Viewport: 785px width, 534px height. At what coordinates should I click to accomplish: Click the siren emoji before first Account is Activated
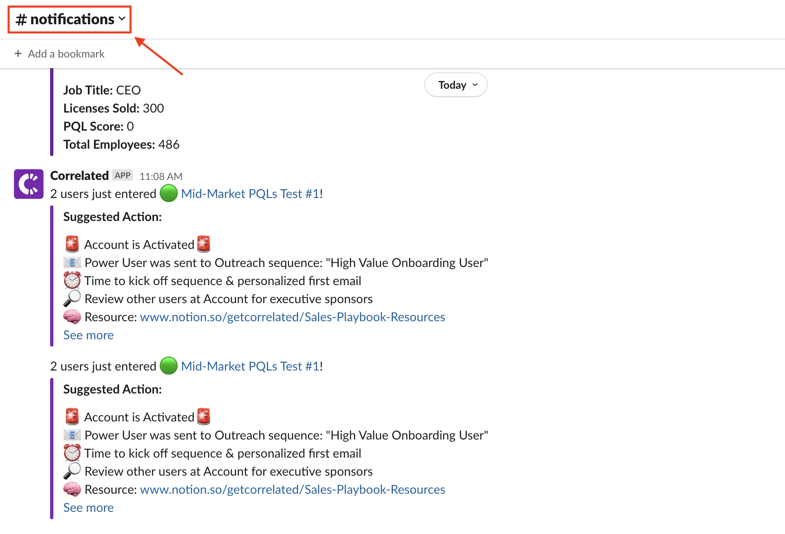tap(72, 244)
